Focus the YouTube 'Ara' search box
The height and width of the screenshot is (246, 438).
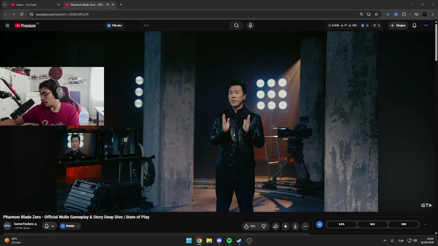[x=185, y=26]
